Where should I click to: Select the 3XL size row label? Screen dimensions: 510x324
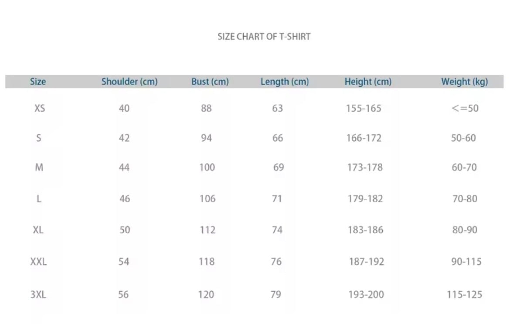(x=38, y=295)
